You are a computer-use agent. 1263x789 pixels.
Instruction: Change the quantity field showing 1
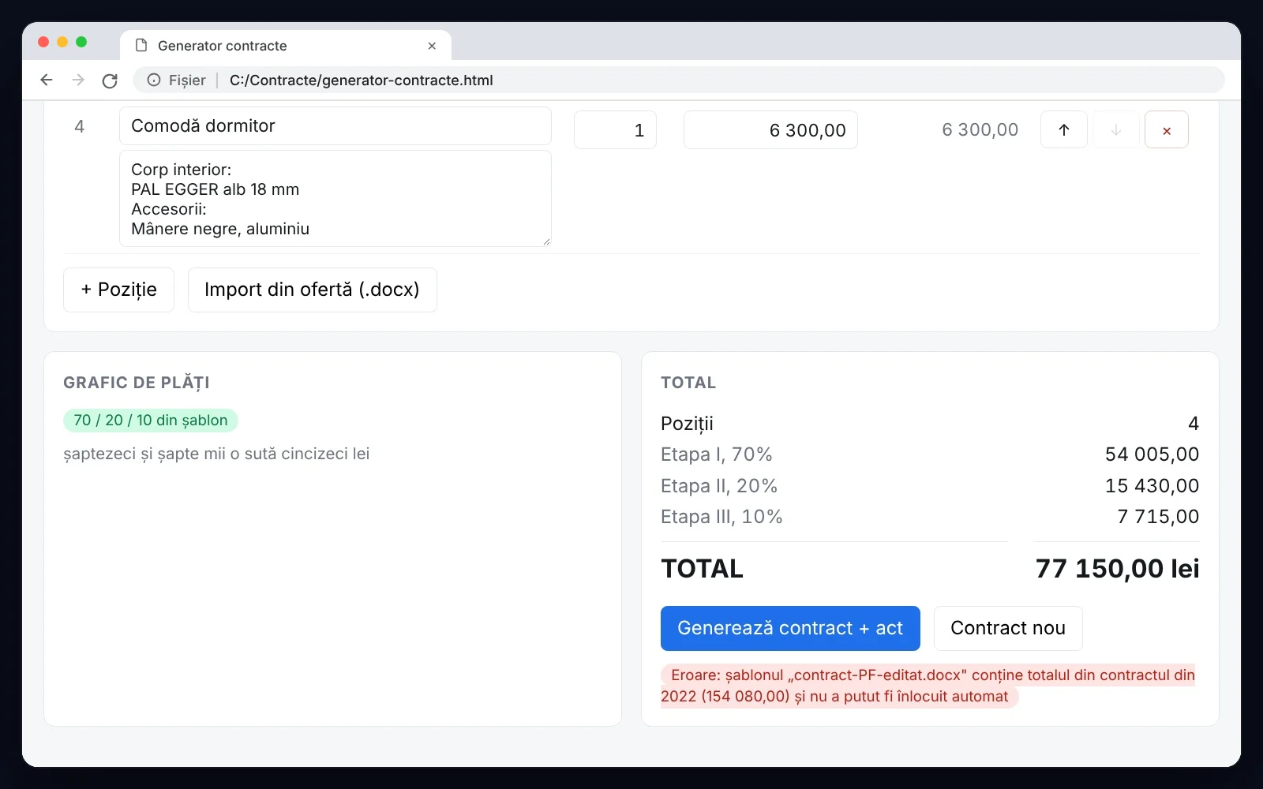[x=615, y=130]
